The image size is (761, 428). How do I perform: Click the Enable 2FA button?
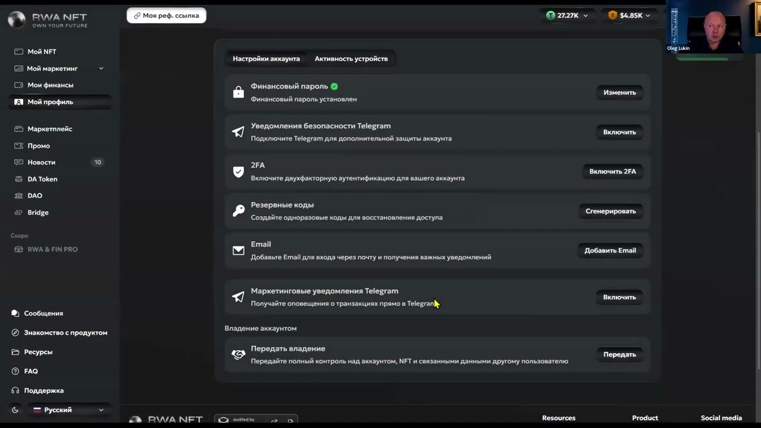coord(612,171)
